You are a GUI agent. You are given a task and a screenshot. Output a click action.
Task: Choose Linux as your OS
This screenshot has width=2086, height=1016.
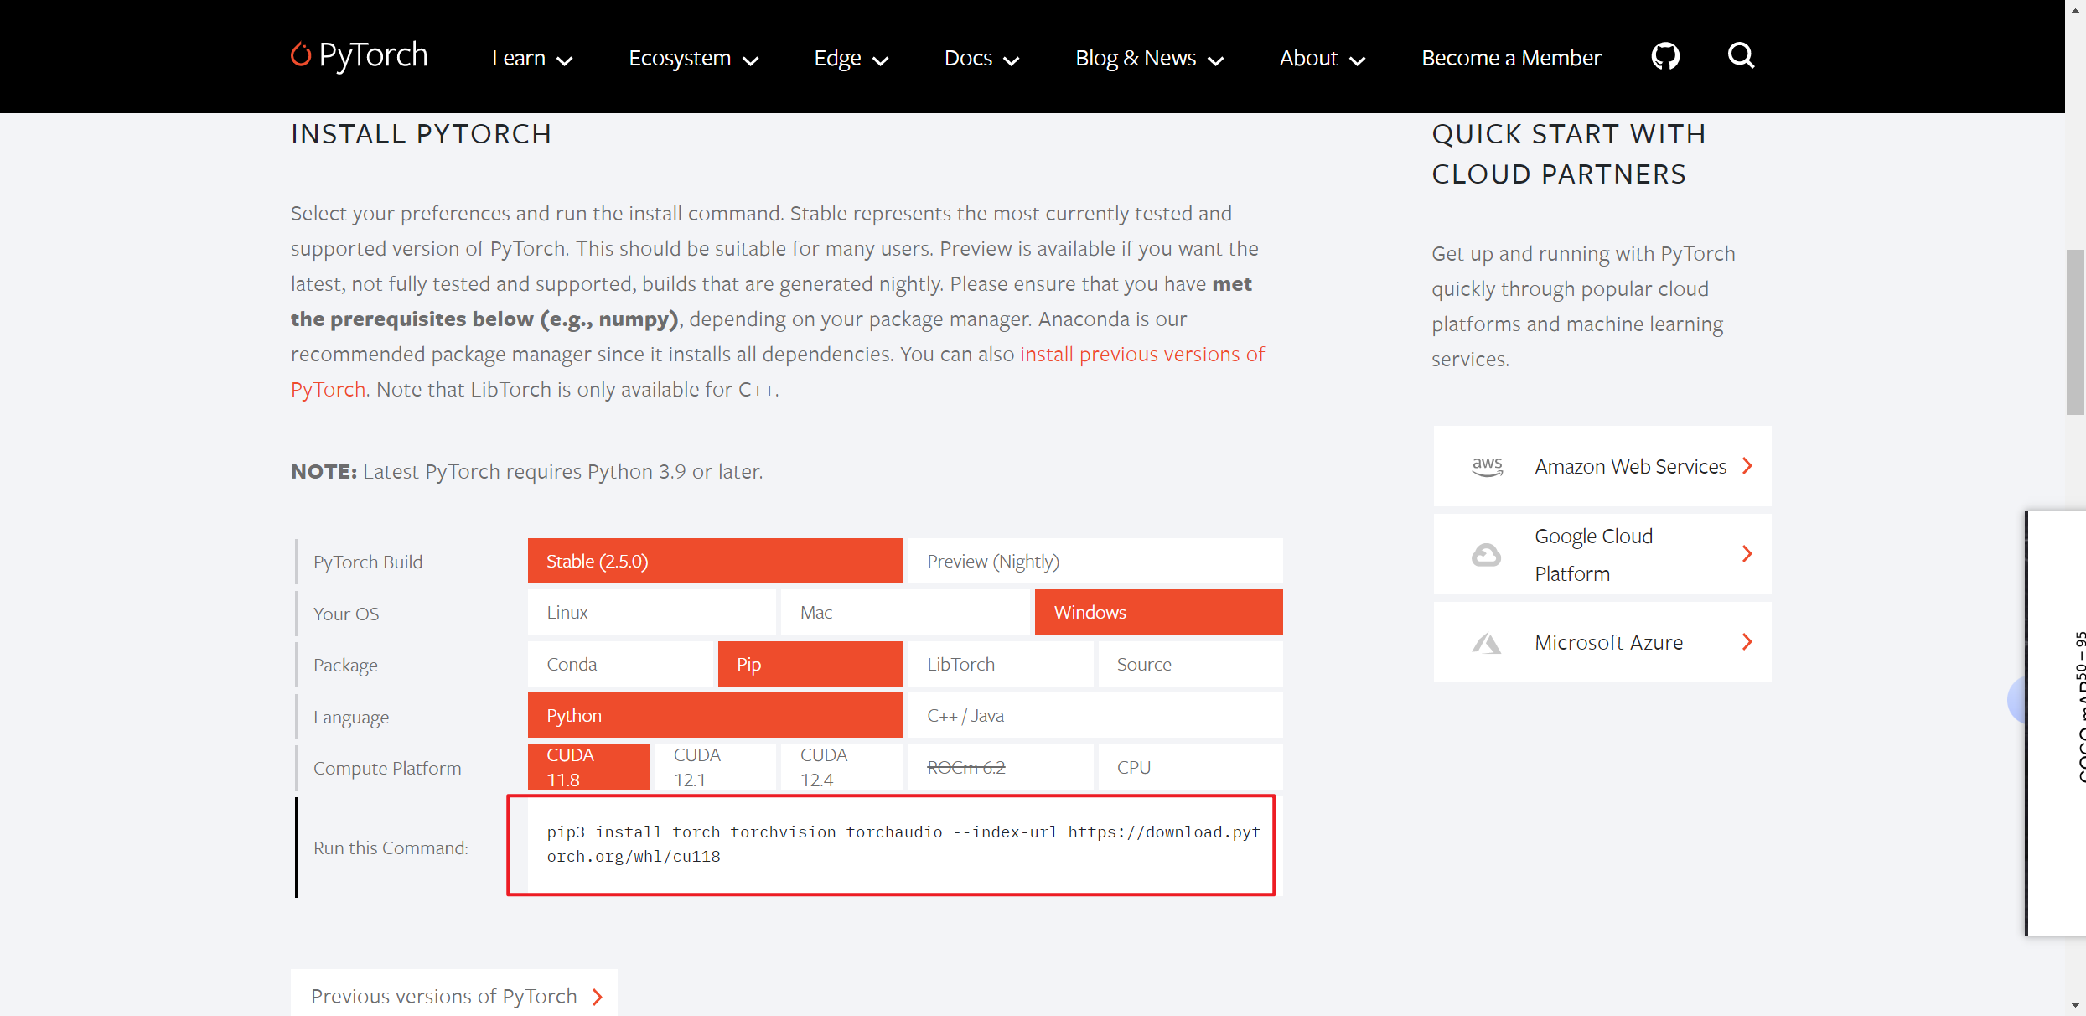coord(651,612)
